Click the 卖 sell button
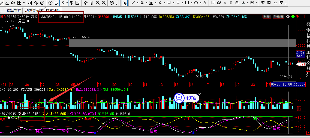The height and width of the screenshot is (138, 310). (269, 3)
